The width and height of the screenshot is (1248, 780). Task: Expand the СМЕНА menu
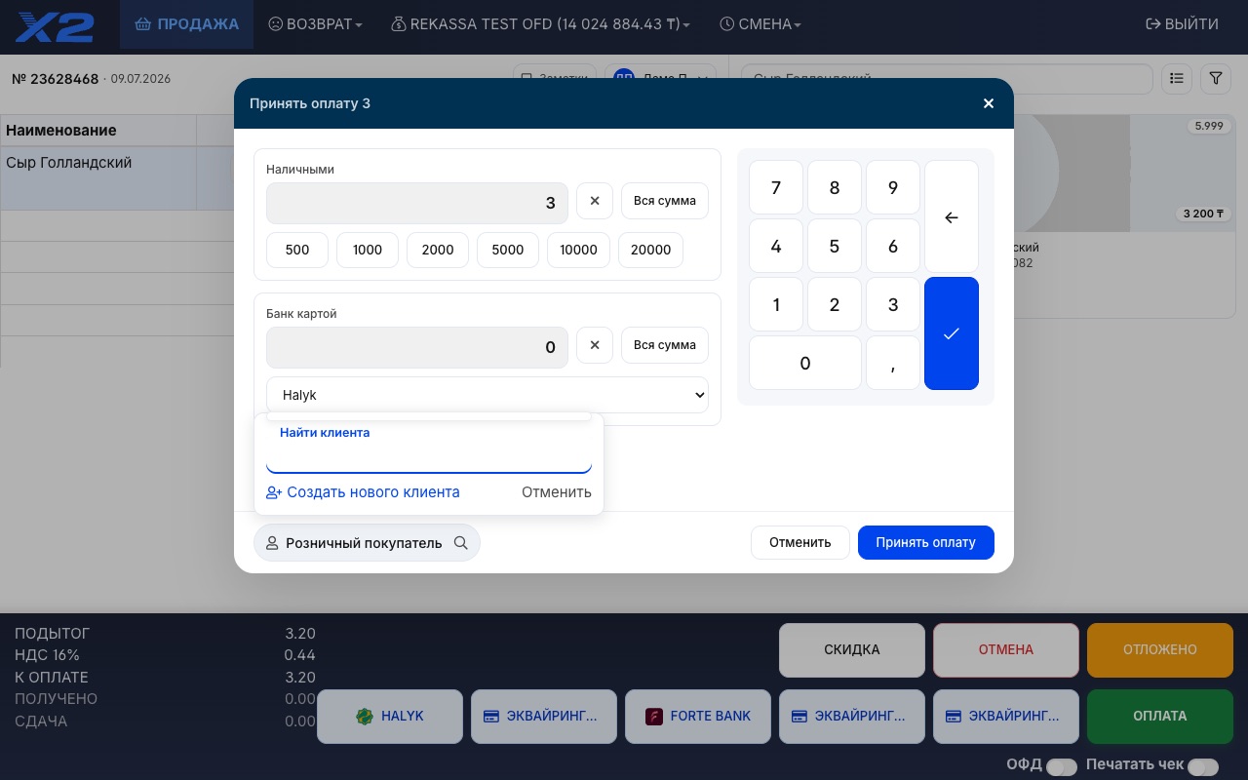(x=760, y=24)
